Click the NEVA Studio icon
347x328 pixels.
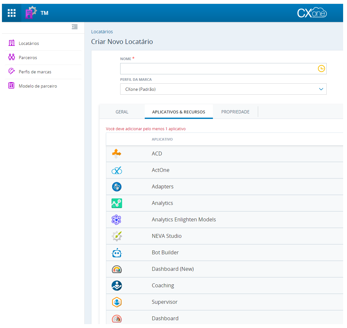coord(117,236)
